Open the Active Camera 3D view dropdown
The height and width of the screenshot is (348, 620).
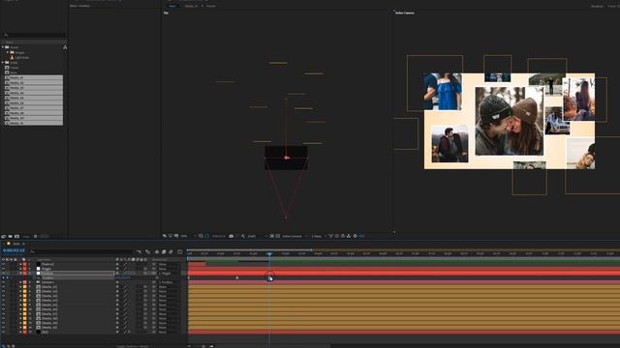pos(294,236)
